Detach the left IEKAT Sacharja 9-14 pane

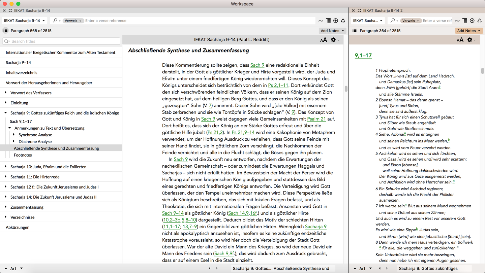point(10,10)
